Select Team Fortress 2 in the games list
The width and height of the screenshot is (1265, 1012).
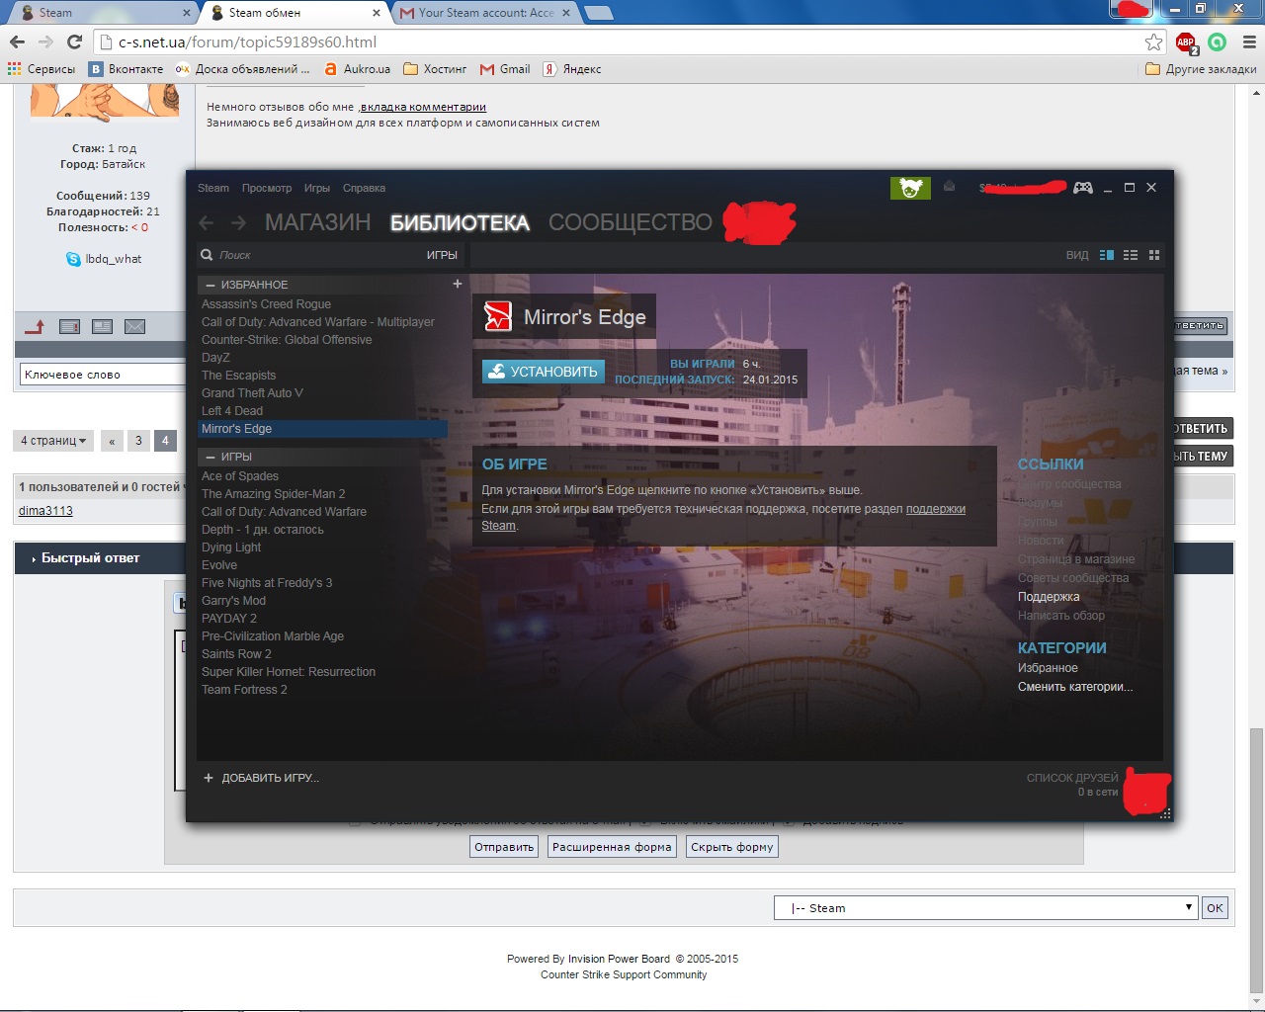(322, 690)
